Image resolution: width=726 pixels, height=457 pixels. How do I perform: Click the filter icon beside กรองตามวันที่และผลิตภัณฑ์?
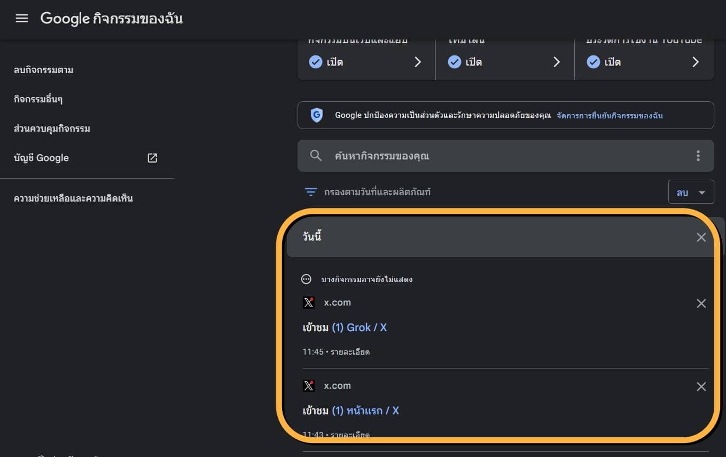pos(310,192)
